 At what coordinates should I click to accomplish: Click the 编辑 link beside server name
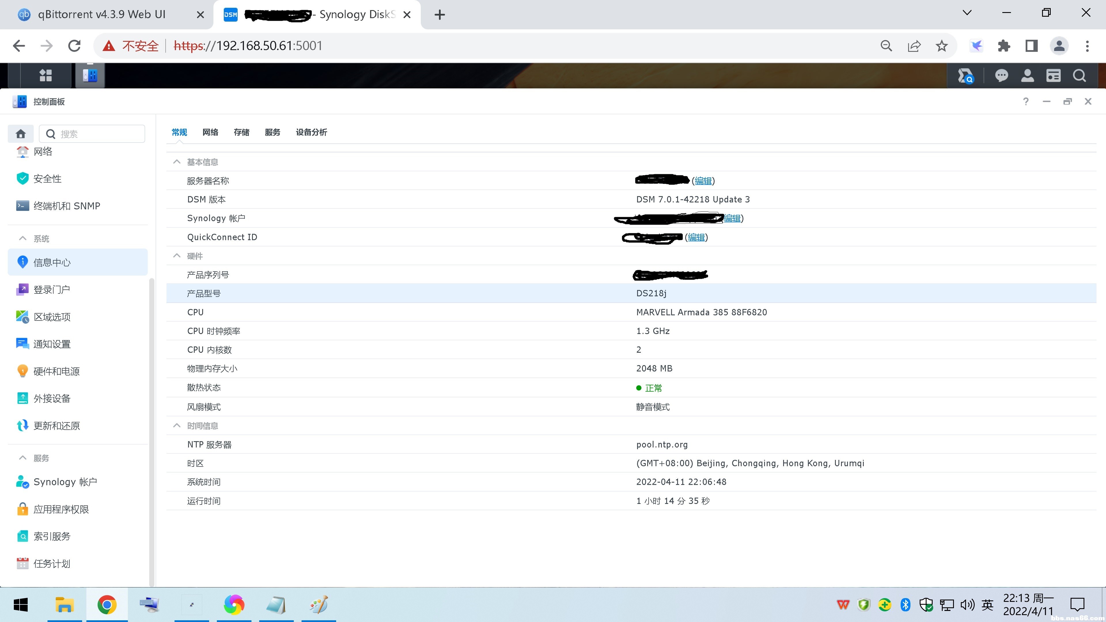[x=703, y=181]
